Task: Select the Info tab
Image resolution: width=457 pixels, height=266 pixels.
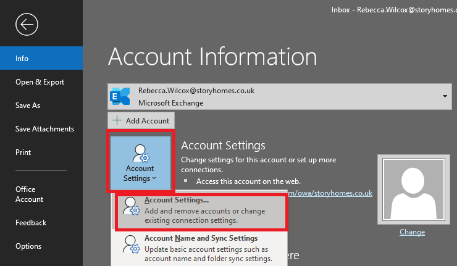Action: point(41,58)
